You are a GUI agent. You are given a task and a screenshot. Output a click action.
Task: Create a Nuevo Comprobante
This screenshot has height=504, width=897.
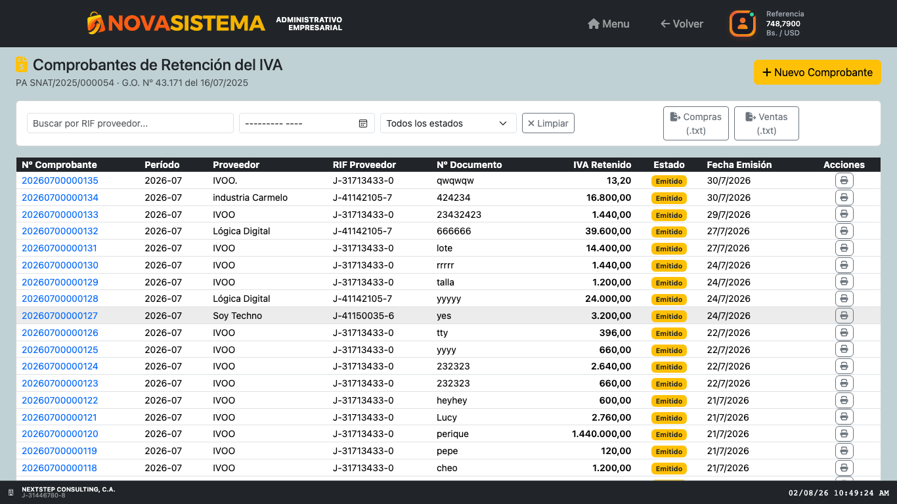[817, 72]
